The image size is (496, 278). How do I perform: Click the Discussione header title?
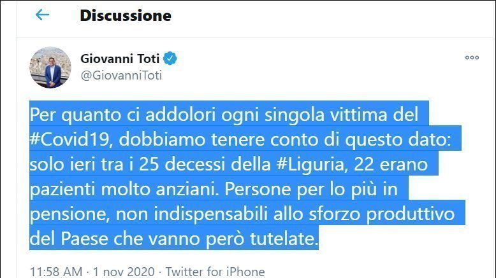click(x=126, y=15)
